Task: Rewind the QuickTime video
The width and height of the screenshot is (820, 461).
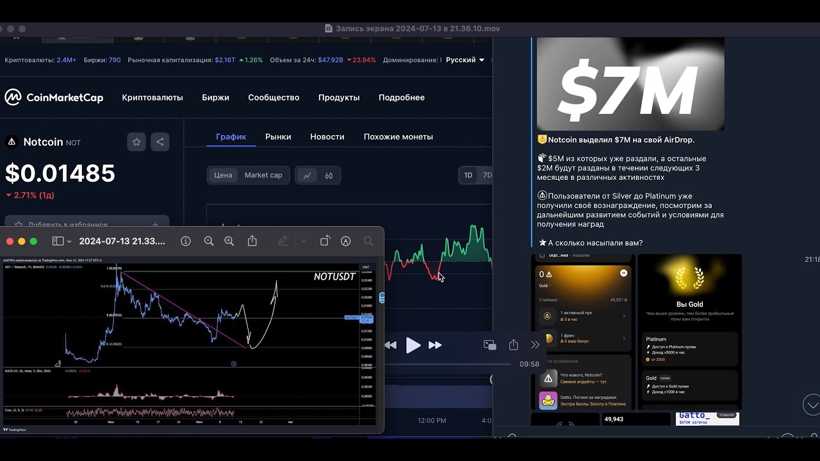Action: [390, 345]
